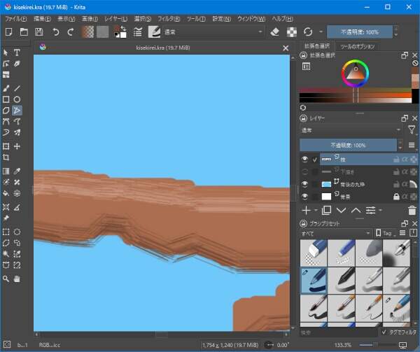Click the Save document floppy icon

(38, 32)
